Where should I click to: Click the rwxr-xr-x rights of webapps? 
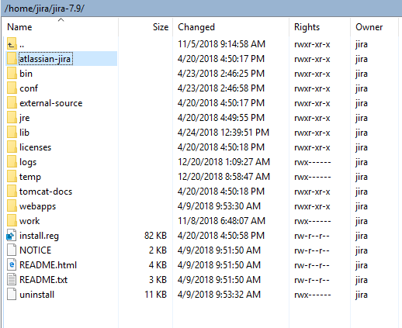[x=312, y=207]
